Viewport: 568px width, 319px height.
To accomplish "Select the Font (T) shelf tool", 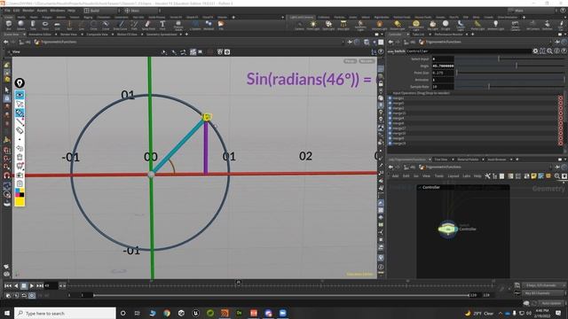I will (x=162, y=26).
